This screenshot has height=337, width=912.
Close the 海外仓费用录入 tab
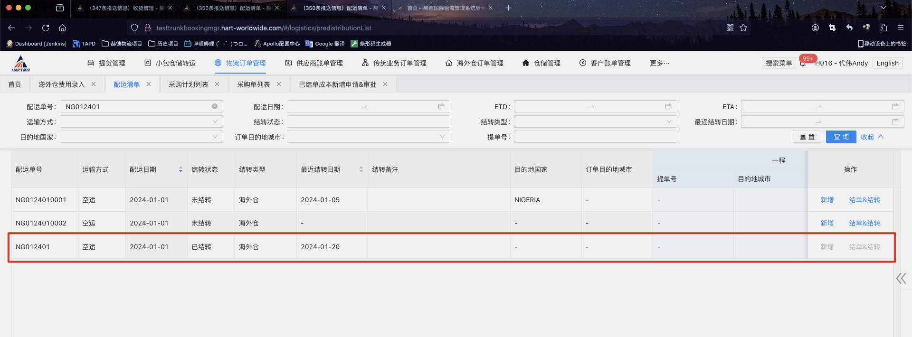94,84
